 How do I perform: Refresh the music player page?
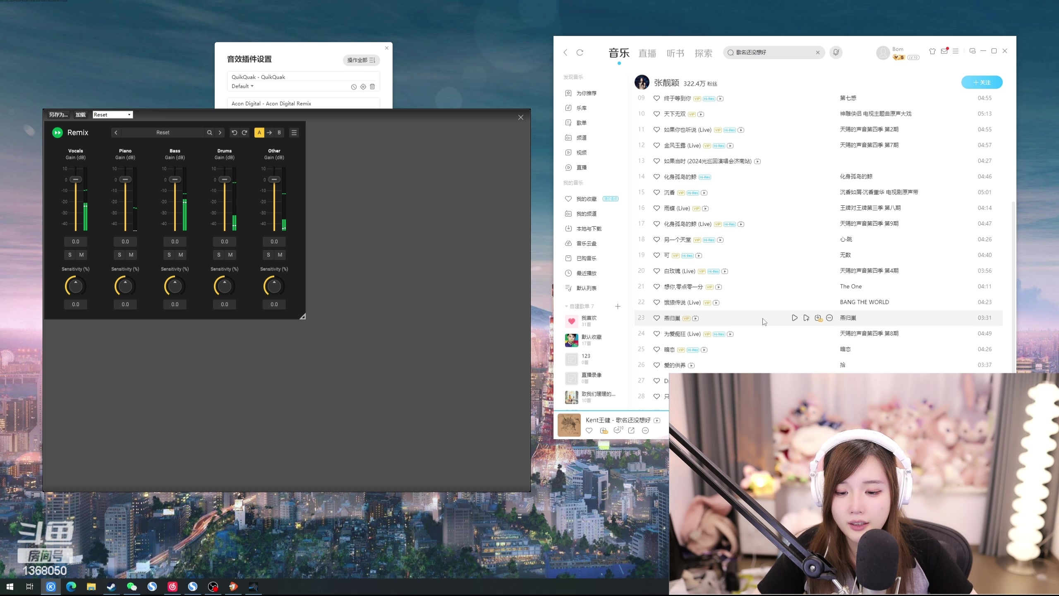(x=580, y=53)
